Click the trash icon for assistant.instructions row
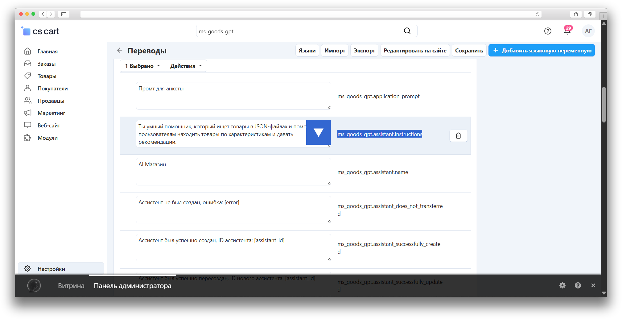 458,136
